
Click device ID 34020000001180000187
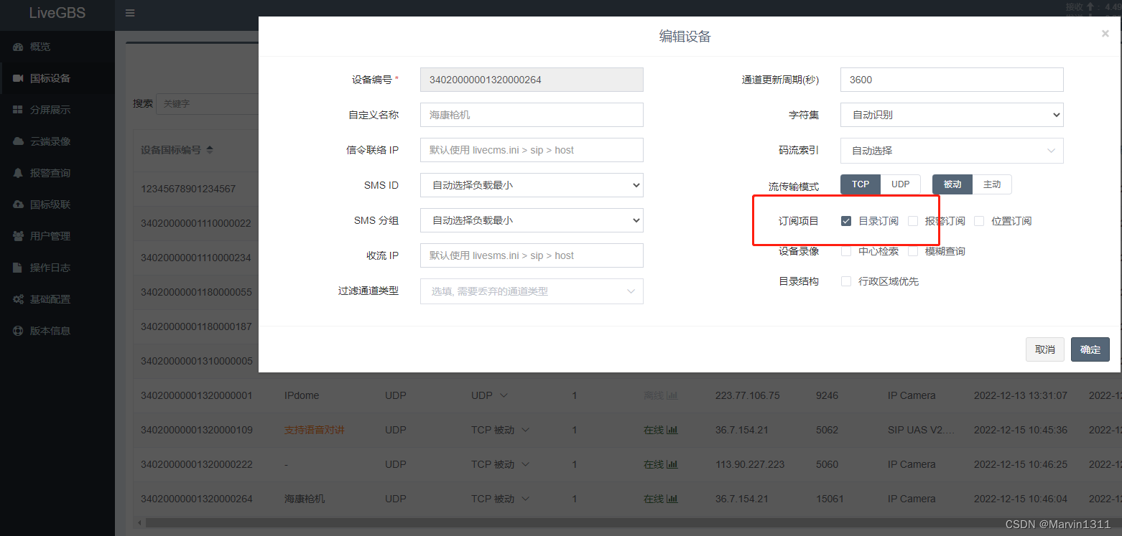tap(196, 326)
